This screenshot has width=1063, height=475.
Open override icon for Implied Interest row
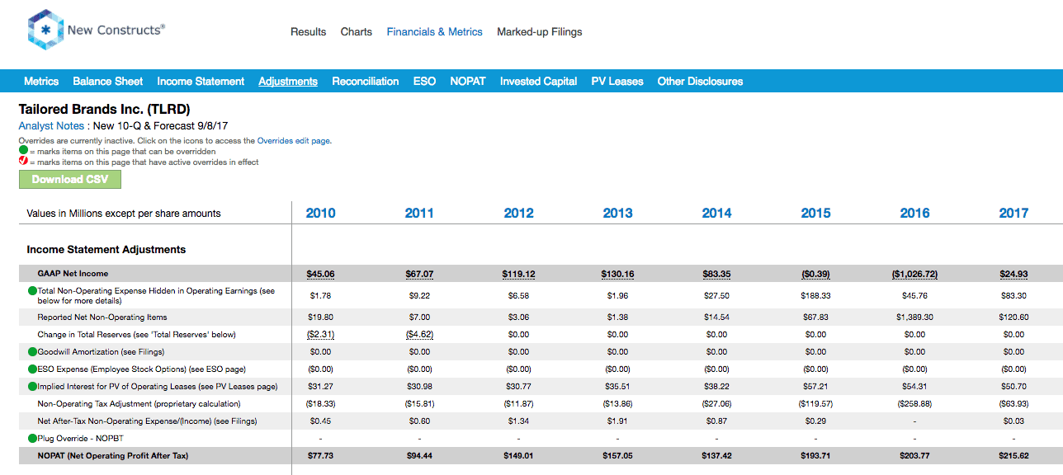(x=32, y=387)
